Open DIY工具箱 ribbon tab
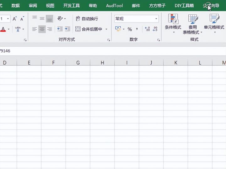The image size is (226, 169). 184,6
